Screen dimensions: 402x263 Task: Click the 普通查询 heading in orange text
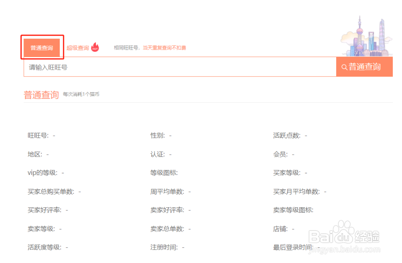click(41, 94)
